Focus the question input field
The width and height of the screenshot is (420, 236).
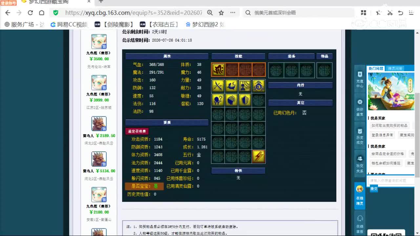click(391, 180)
